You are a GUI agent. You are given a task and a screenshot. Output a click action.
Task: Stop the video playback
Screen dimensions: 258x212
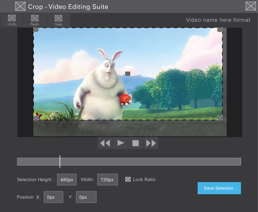coord(136,143)
